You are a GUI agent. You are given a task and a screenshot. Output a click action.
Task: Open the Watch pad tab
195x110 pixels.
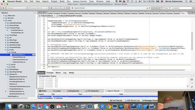43,91
